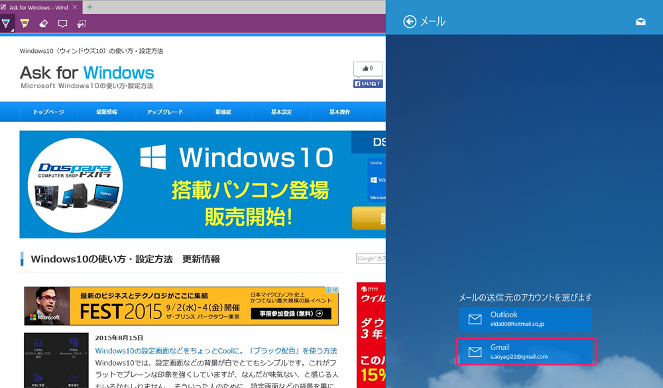Viewport: 663px width, 388px height.
Task: Select the yellow Highlighter tool
Action: click(25, 24)
